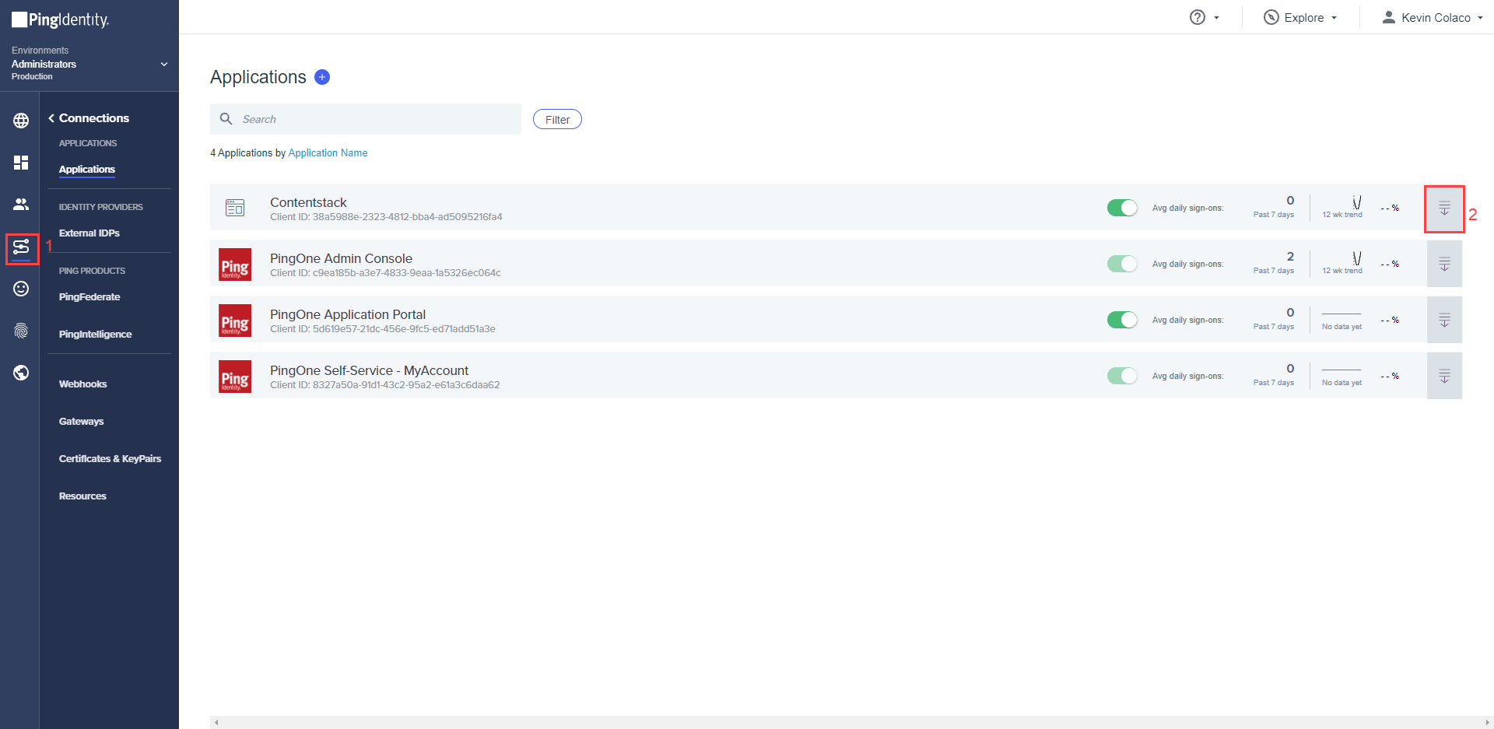Screen dimensions: 1494x729
Task: Toggle the PingOne Self-Service MyAccount switch
Action: tap(1122, 376)
